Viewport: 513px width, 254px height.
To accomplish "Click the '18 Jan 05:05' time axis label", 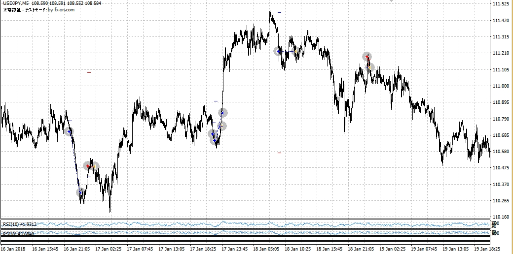I will pos(267,249).
